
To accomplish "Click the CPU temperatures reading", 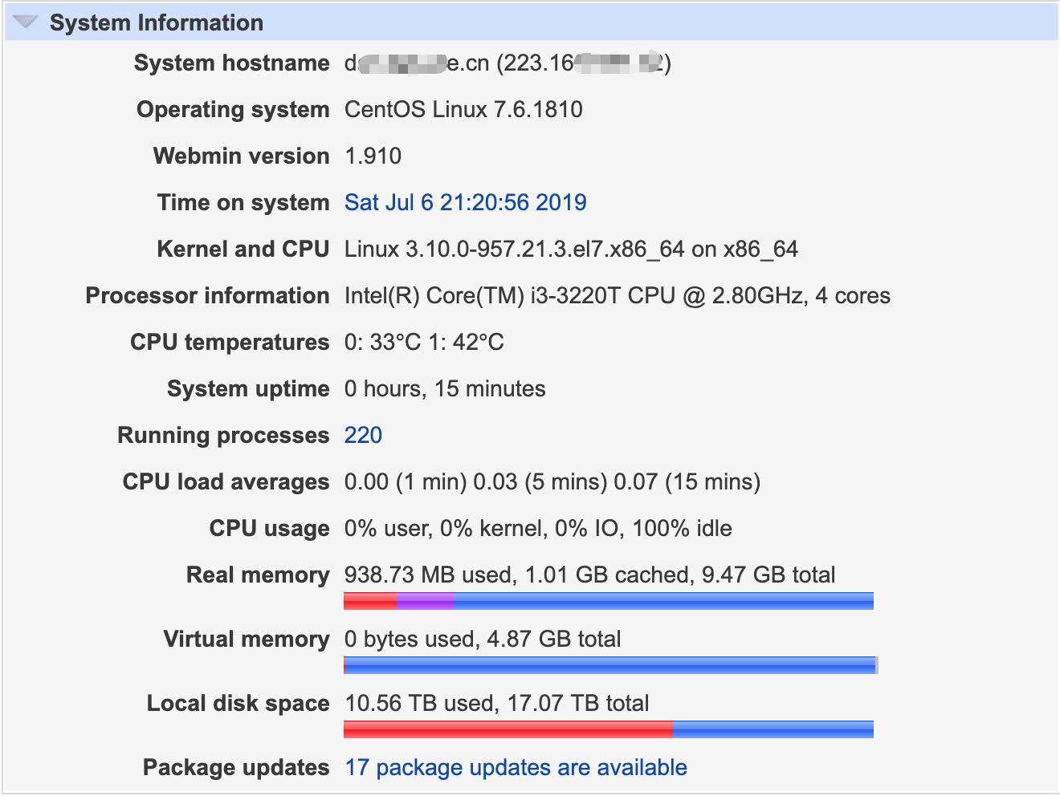I will [x=424, y=342].
